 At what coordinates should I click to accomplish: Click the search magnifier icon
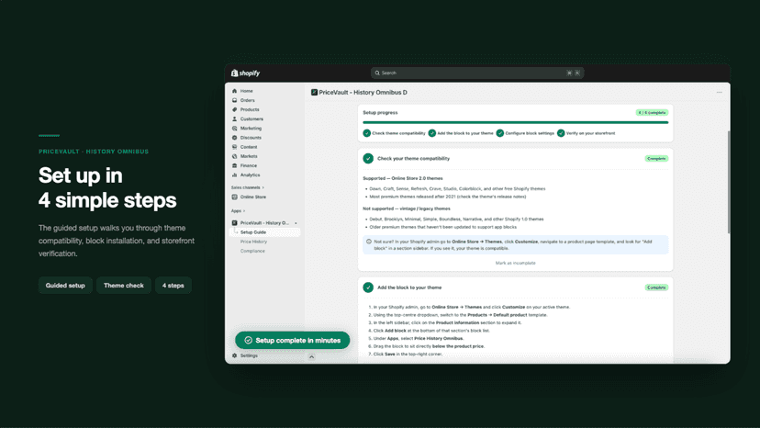[377, 73]
